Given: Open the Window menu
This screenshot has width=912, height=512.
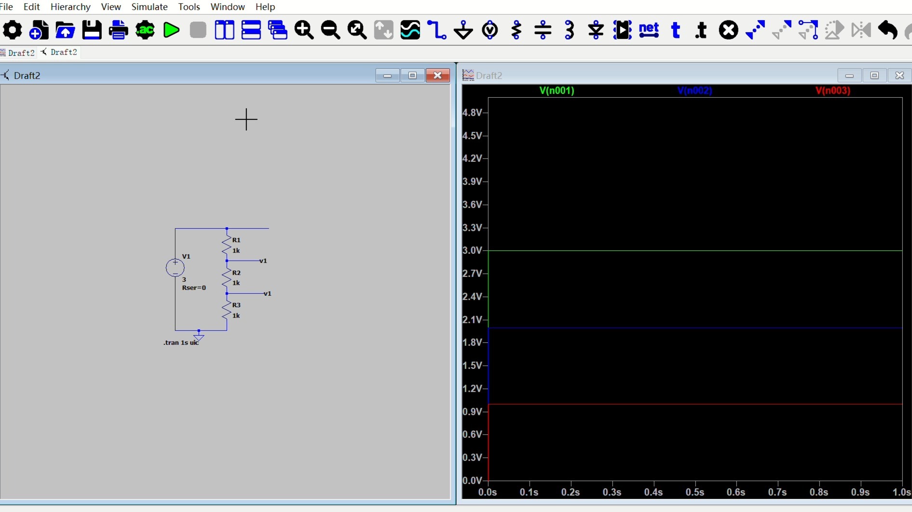Looking at the screenshot, I should [x=228, y=7].
